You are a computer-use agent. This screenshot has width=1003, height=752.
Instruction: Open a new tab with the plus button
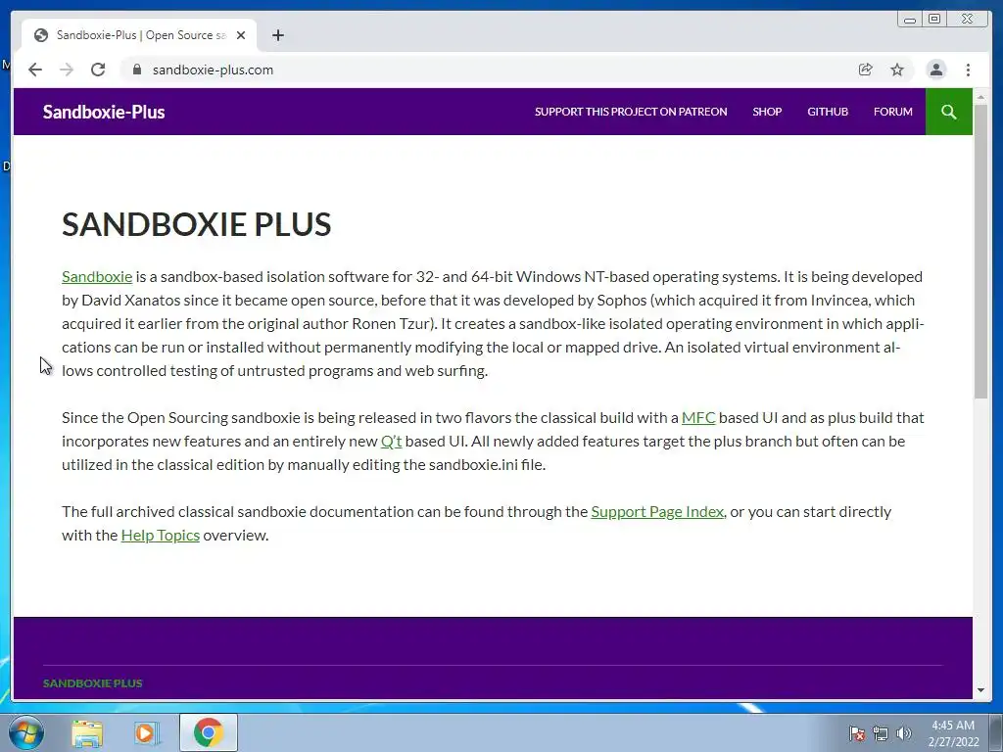(277, 35)
